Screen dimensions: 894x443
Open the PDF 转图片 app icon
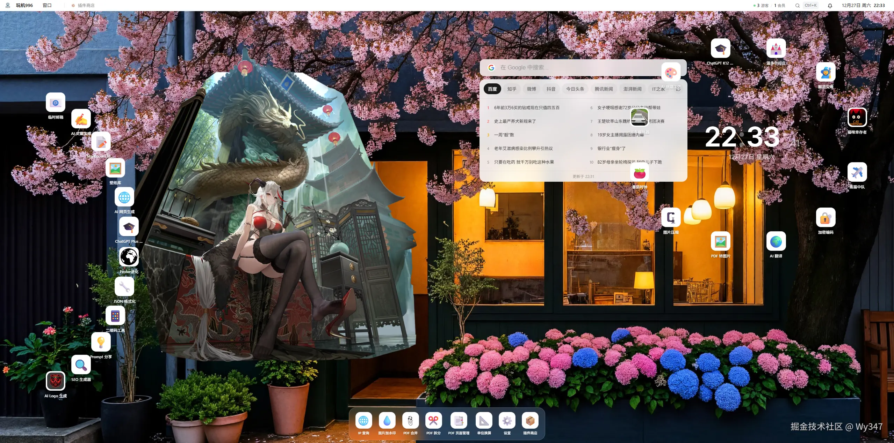click(x=721, y=241)
